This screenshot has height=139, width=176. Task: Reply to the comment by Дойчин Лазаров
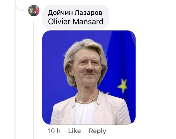(98, 131)
